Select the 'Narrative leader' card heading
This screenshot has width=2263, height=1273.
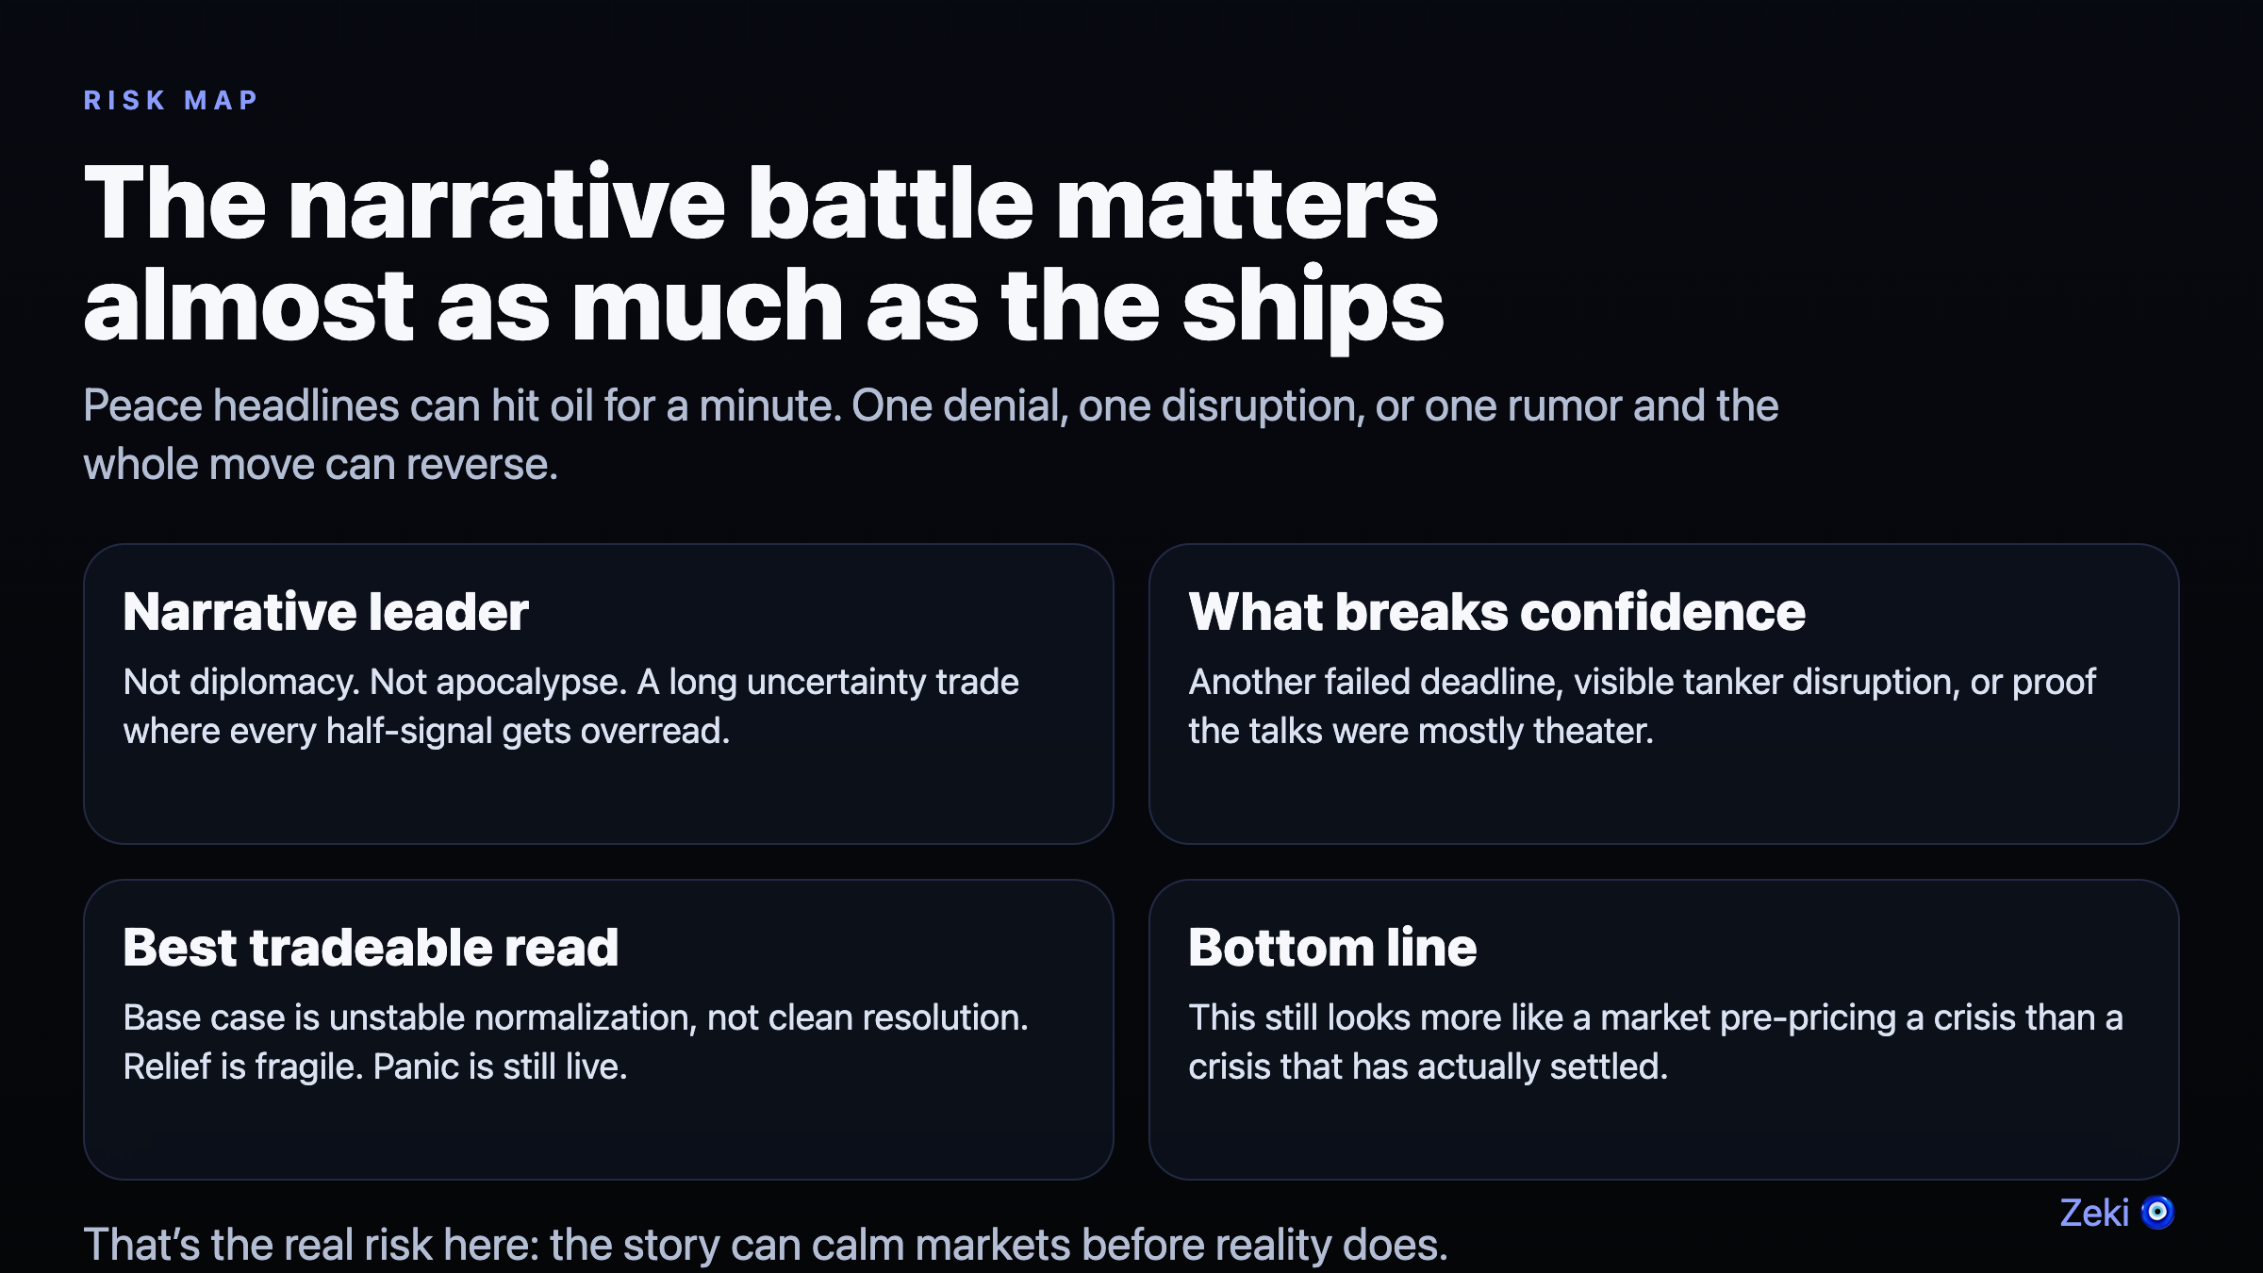(325, 612)
